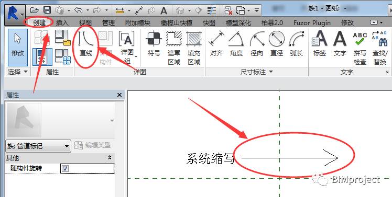Click the Undo arrow icon
Viewport: 392px width, 197px height.
point(79,10)
